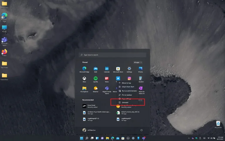This screenshot has height=141, width=225.
Task: Open Firefox from the desktop
Action: [x=4, y=53]
